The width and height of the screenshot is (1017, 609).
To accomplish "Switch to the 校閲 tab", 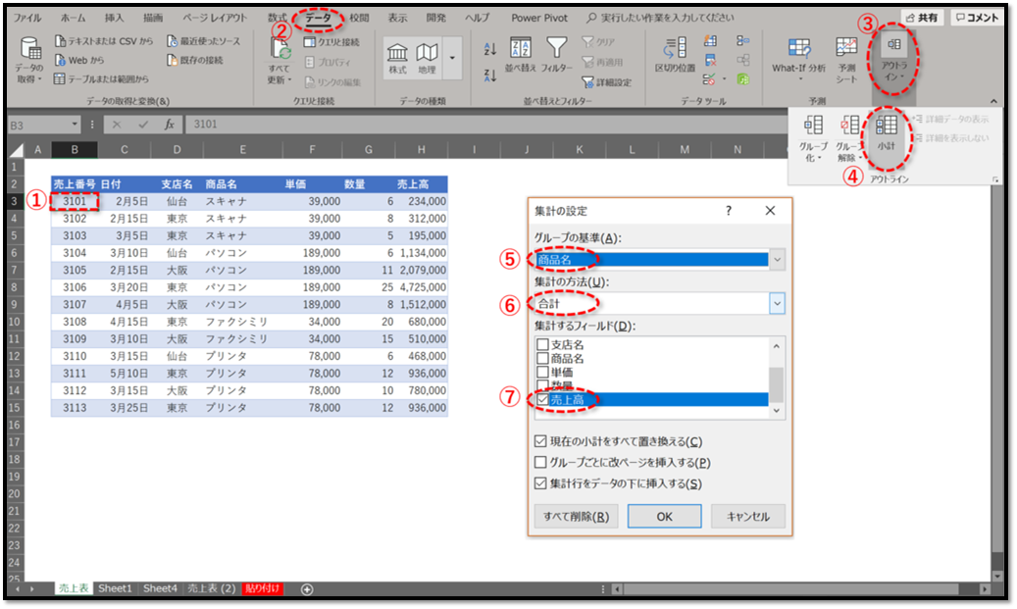I will click(359, 19).
